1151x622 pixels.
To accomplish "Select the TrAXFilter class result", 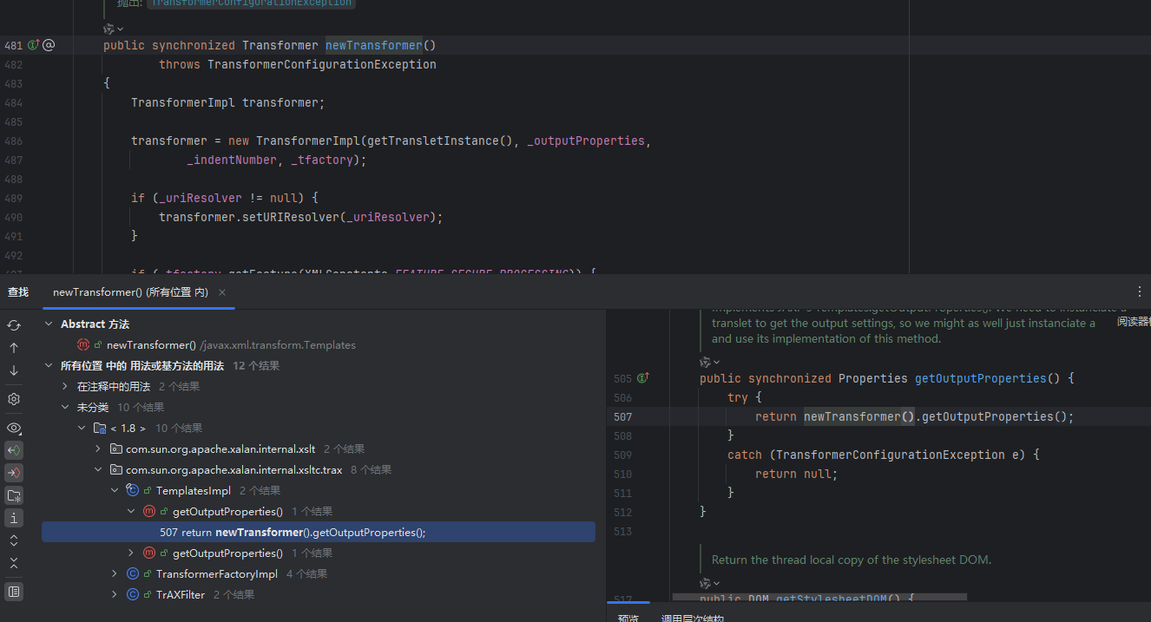I will pos(180,595).
